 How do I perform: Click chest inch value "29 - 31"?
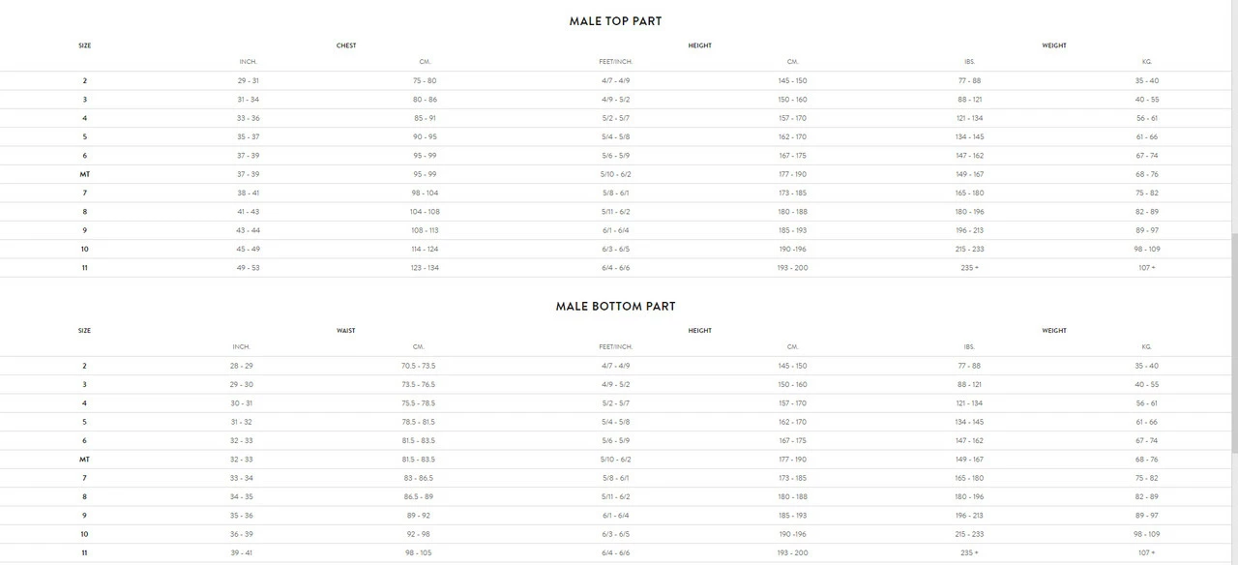(249, 80)
